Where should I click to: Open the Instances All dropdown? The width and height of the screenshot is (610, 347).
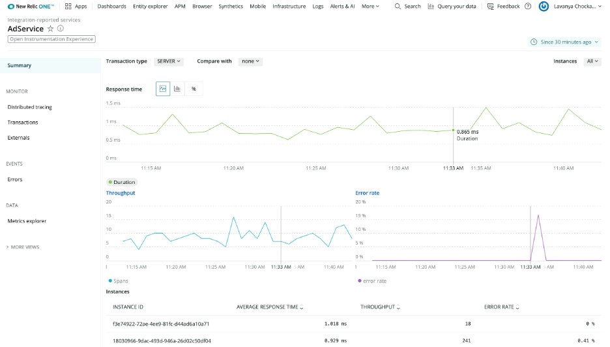tap(592, 61)
